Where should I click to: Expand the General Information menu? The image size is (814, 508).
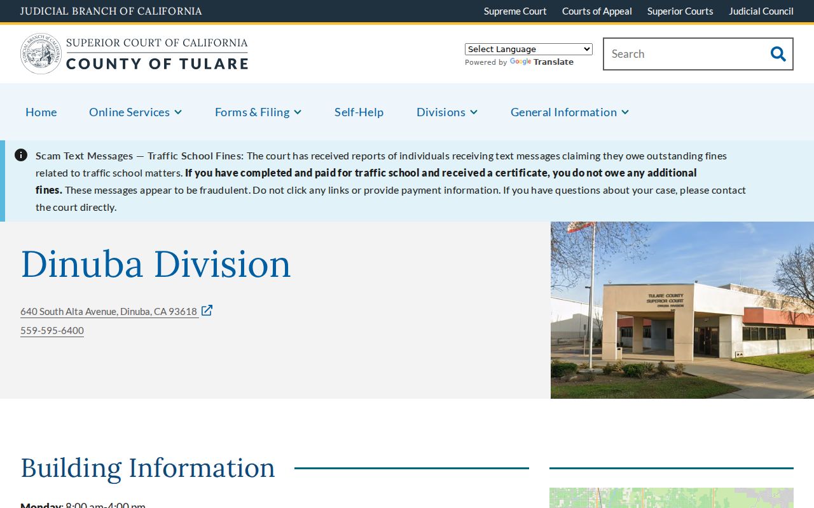(570, 112)
